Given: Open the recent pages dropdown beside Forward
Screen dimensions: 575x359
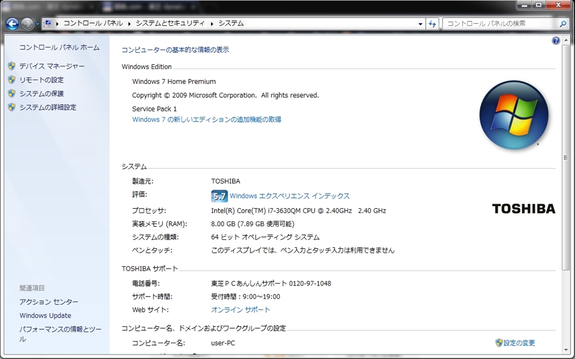Looking at the screenshot, I should (x=38, y=24).
